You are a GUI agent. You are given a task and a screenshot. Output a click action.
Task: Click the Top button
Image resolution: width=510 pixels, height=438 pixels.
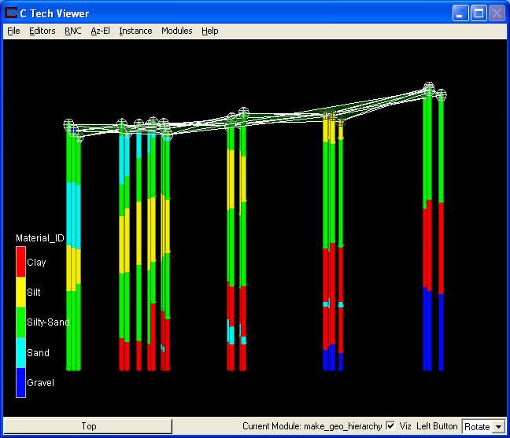[88, 426]
